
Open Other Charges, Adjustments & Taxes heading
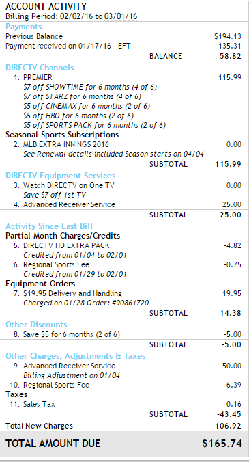point(76,356)
